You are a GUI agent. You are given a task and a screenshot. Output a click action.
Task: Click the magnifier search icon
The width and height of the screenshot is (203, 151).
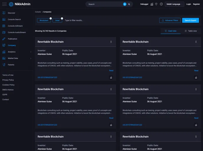coord(129,4)
